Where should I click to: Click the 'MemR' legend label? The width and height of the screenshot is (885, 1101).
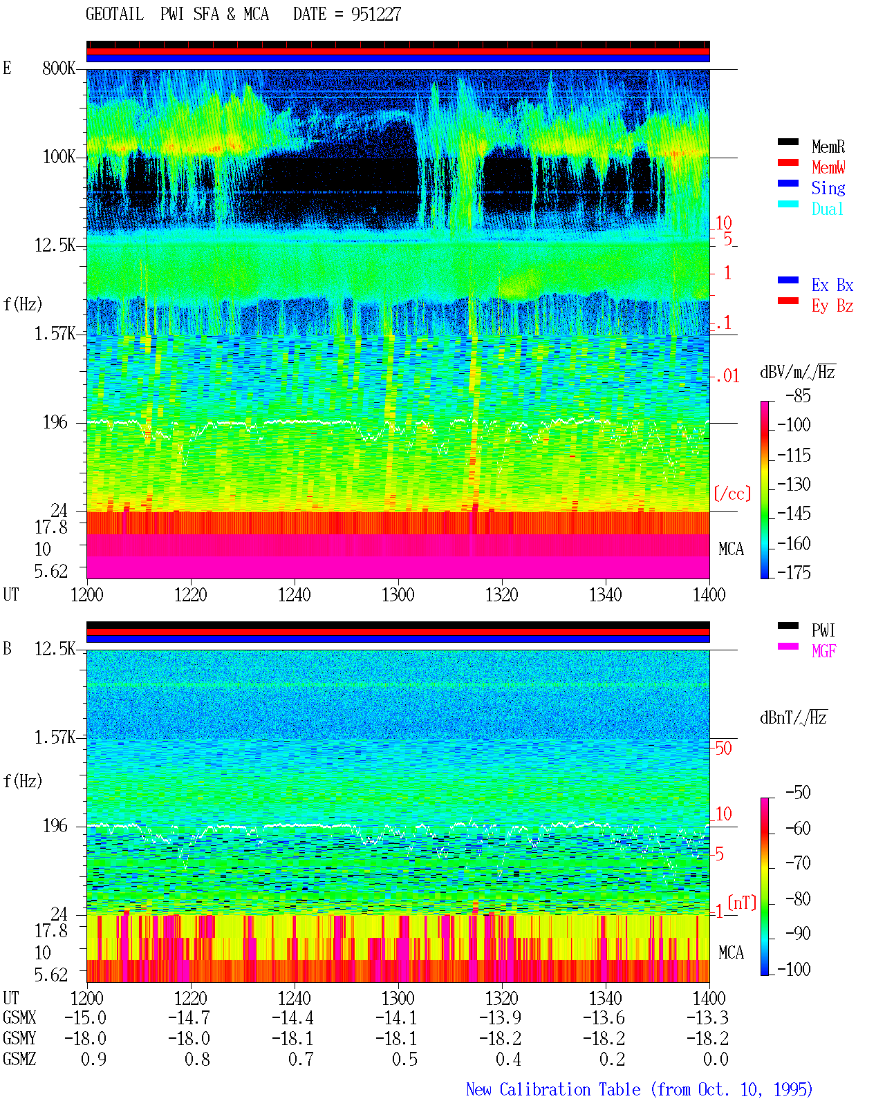(828, 147)
